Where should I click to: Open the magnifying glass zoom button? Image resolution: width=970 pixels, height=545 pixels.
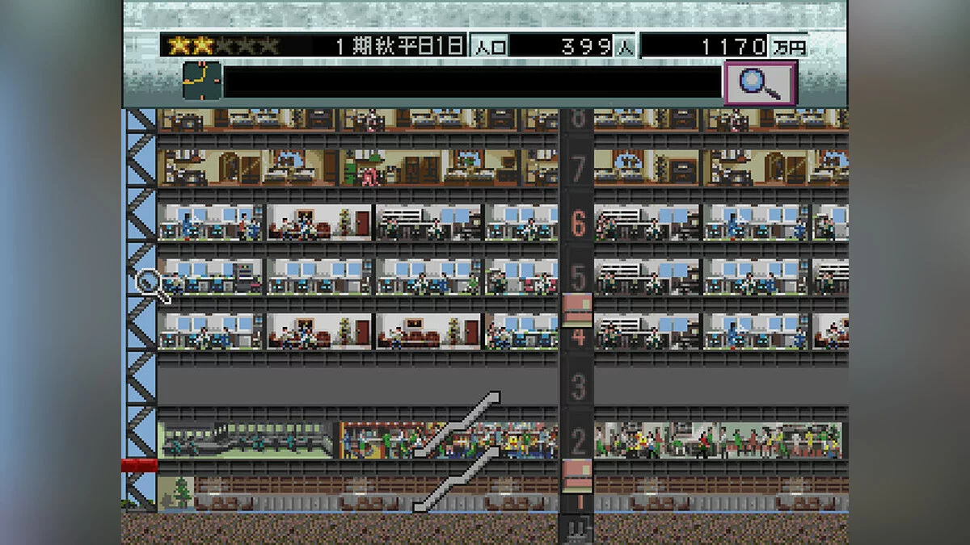[x=760, y=83]
